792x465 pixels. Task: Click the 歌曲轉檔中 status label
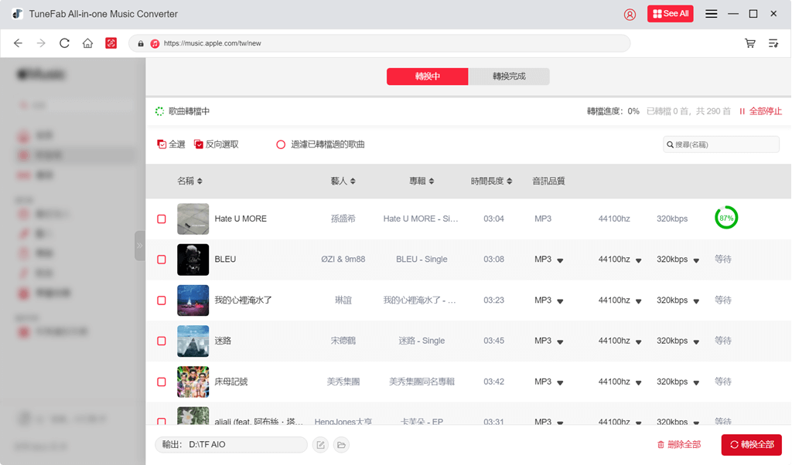[189, 111]
